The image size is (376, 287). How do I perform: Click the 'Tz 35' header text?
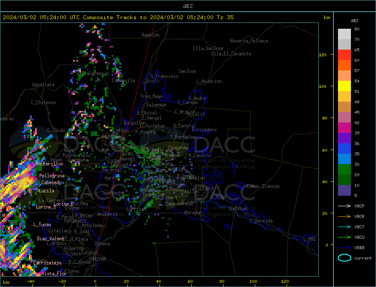(225, 17)
